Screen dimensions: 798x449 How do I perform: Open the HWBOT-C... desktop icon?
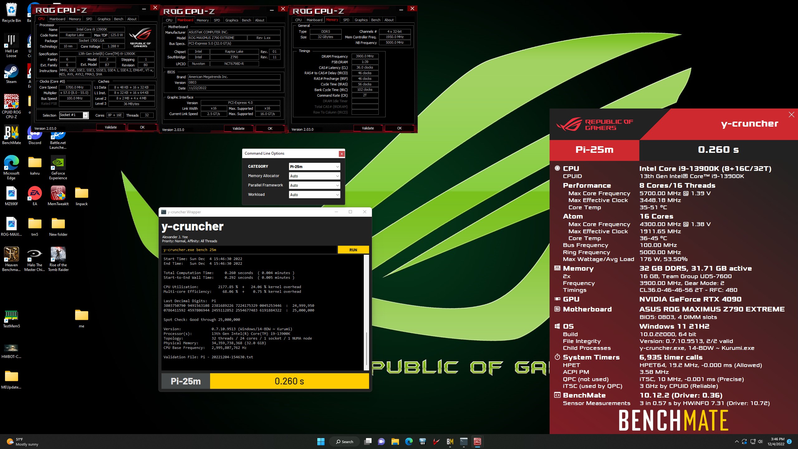[12, 351]
